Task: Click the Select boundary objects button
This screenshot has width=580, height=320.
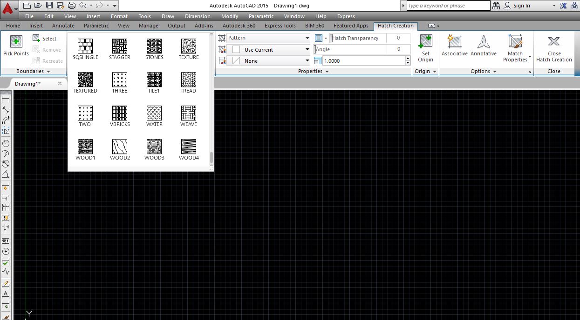Action: coord(45,39)
